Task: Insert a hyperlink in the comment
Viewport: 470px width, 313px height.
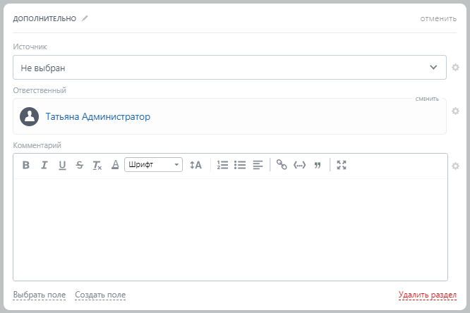Action: 282,164
